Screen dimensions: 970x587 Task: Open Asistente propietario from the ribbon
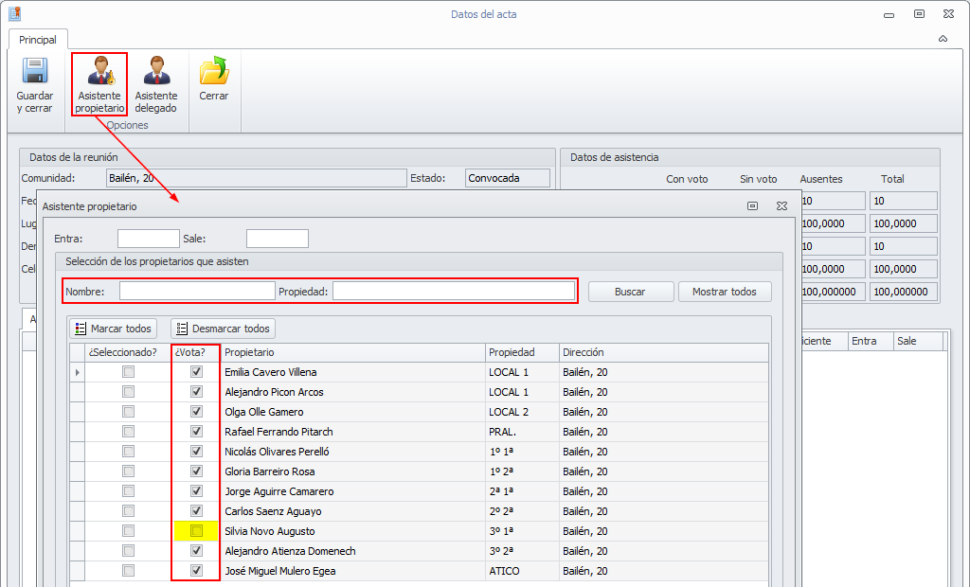coord(99,85)
